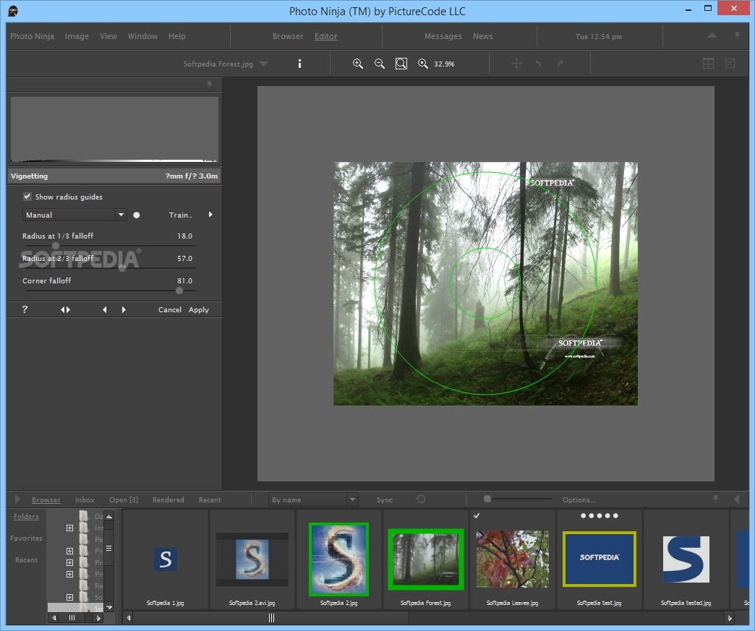755x631 pixels.
Task: Click the help question mark in Vignetting panel
Action: [25, 309]
